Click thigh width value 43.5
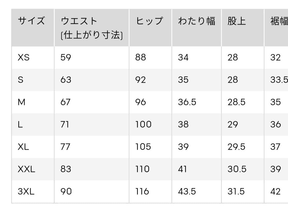This screenshot has width=288, height=212. (x=187, y=192)
